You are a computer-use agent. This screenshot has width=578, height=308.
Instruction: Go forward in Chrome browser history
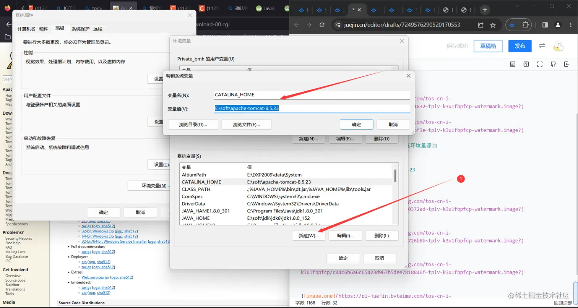(x=309, y=25)
